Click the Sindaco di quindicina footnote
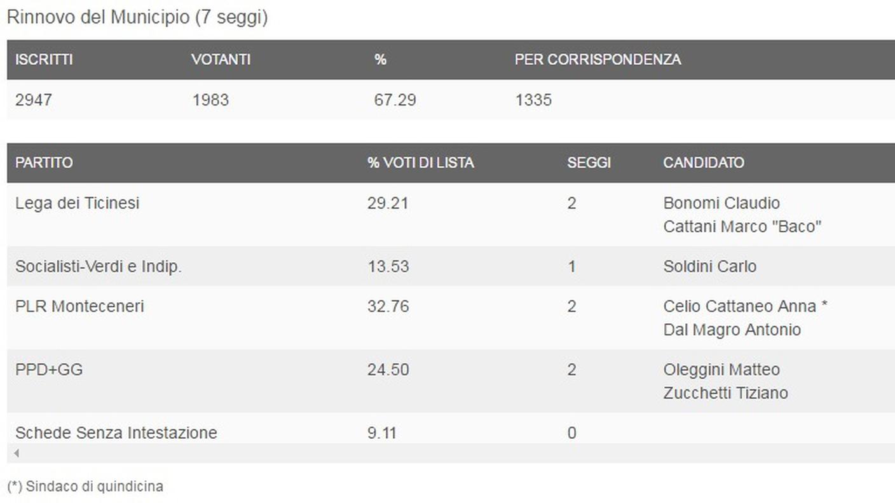 (x=85, y=486)
